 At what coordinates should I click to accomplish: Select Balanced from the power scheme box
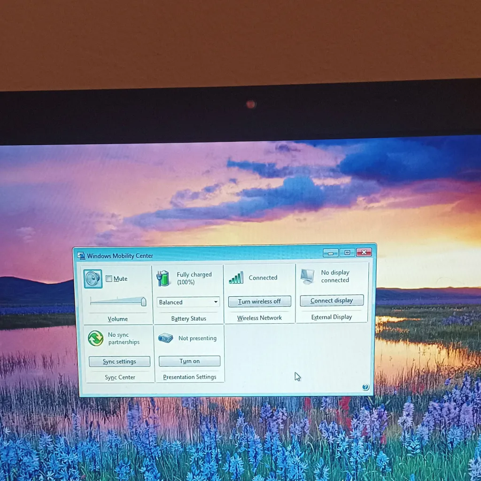point(186,302)
